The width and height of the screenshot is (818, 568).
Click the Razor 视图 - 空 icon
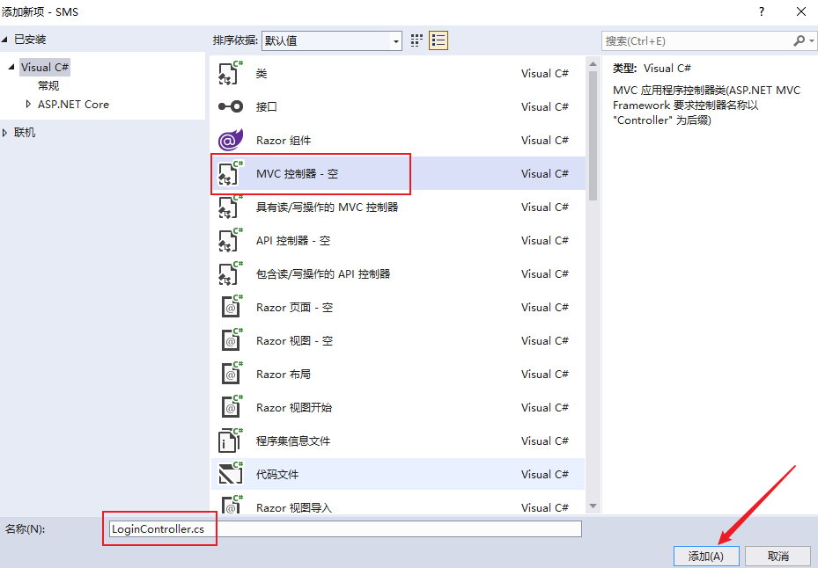pyautogui.click(x=231, y=340)
